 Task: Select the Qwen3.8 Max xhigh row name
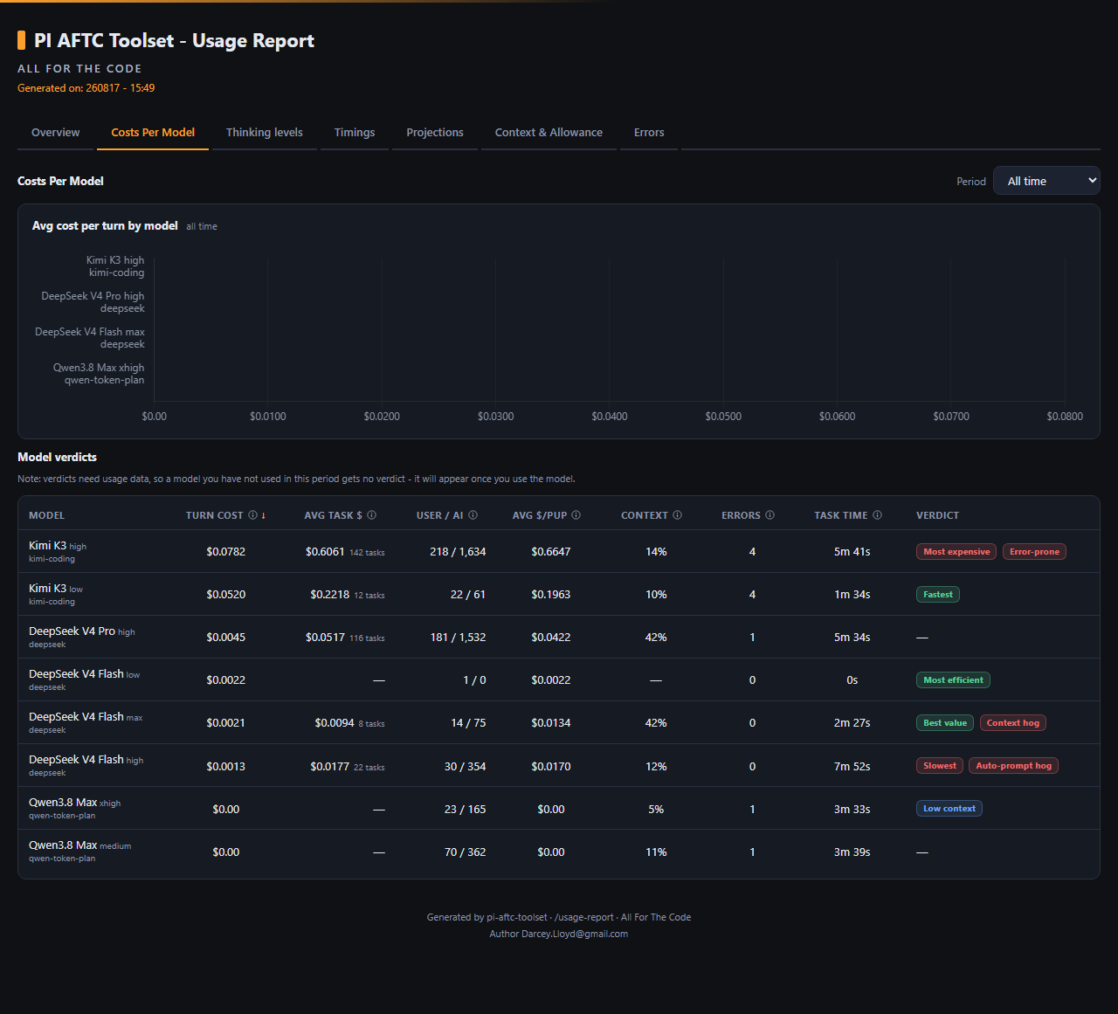click(75, 803)
